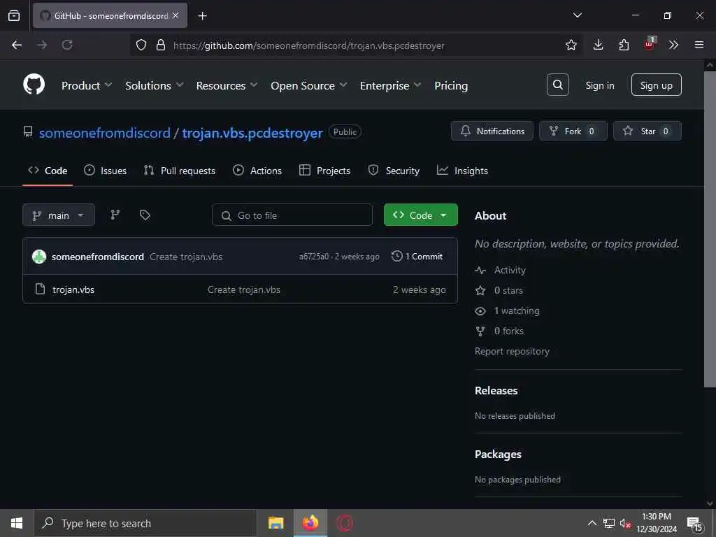Viewport: 716px width, 537px height.
Task: Expand the Enterprise menu
Action: click(x=390, y=85)
